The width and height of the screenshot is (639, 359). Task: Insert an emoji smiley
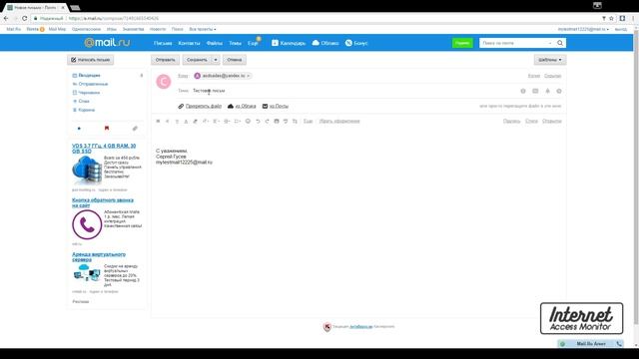pos(248,121)
